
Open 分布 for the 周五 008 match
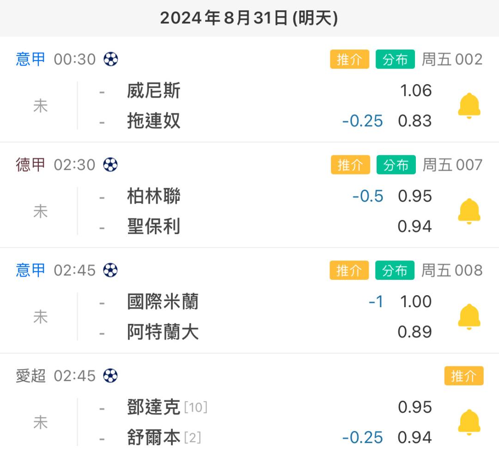[395, 270]
